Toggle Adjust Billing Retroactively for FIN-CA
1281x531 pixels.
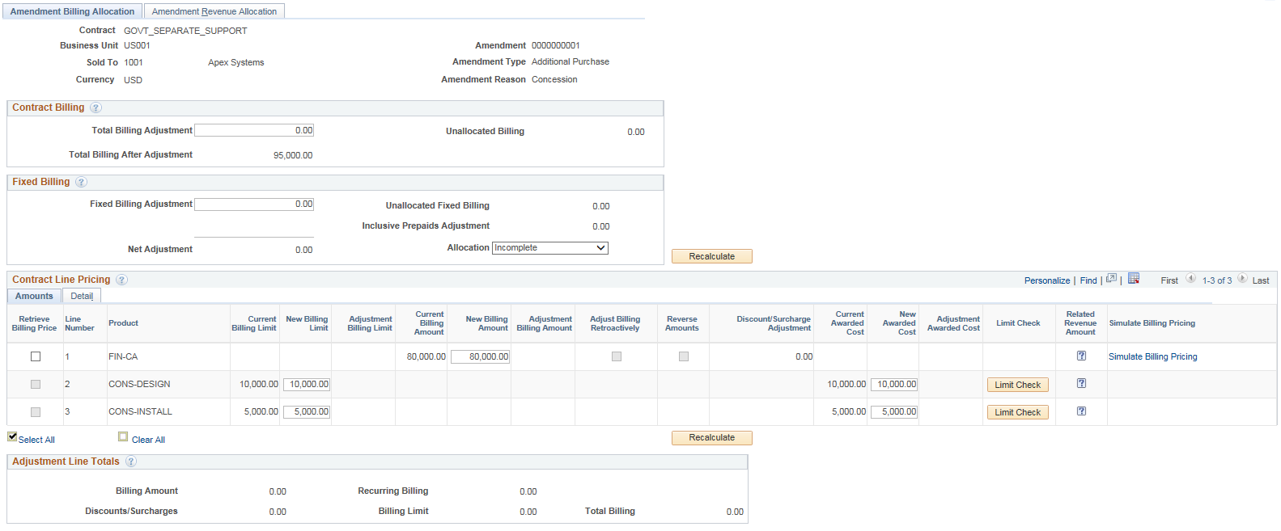click(x=617, y=356)
